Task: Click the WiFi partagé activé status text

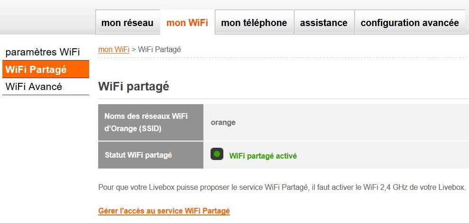Action: point(263,156)
